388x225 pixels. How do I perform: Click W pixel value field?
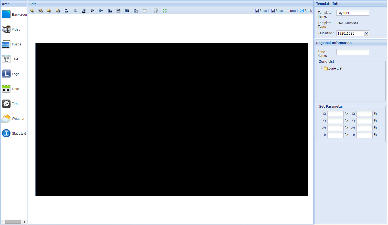pyautogui.click(x=335, y=128)
